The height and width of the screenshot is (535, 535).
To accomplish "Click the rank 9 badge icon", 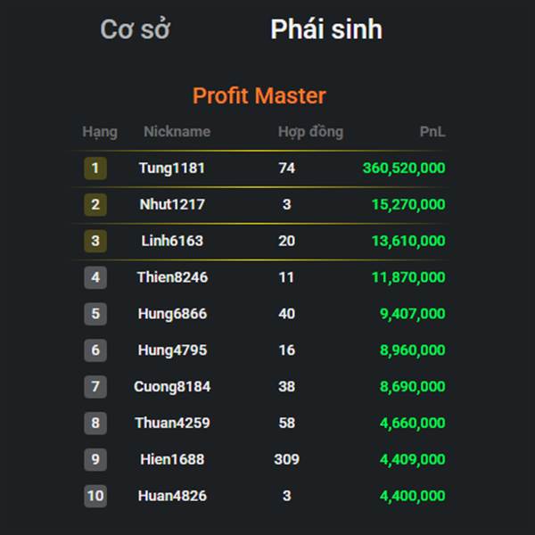I will click(95, 459).
